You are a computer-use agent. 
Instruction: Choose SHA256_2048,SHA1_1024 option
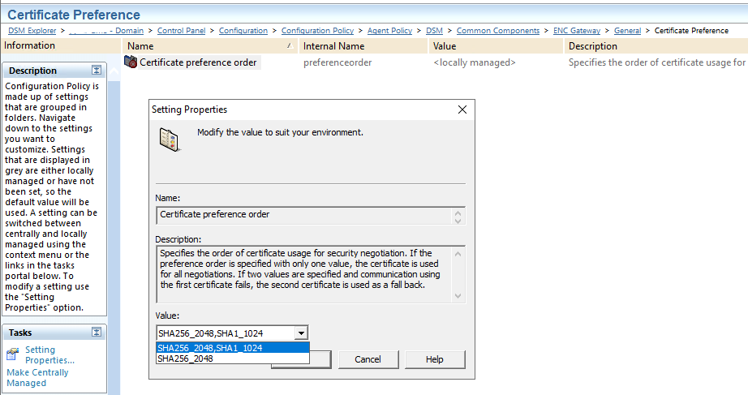pyautogui.click(x=233, y=348)
